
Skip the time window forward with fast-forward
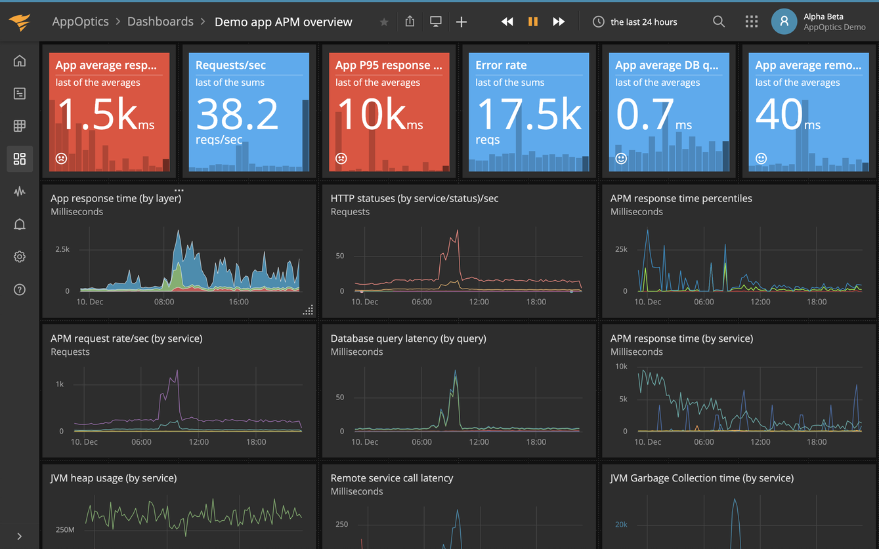click(558, 21)
